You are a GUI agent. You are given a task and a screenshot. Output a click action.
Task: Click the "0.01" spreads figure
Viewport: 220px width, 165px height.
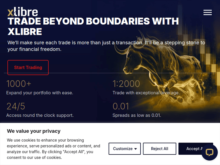coord(121,106)
